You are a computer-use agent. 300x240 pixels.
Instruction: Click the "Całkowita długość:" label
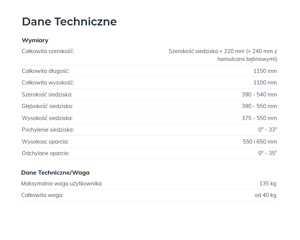(45, 71)
